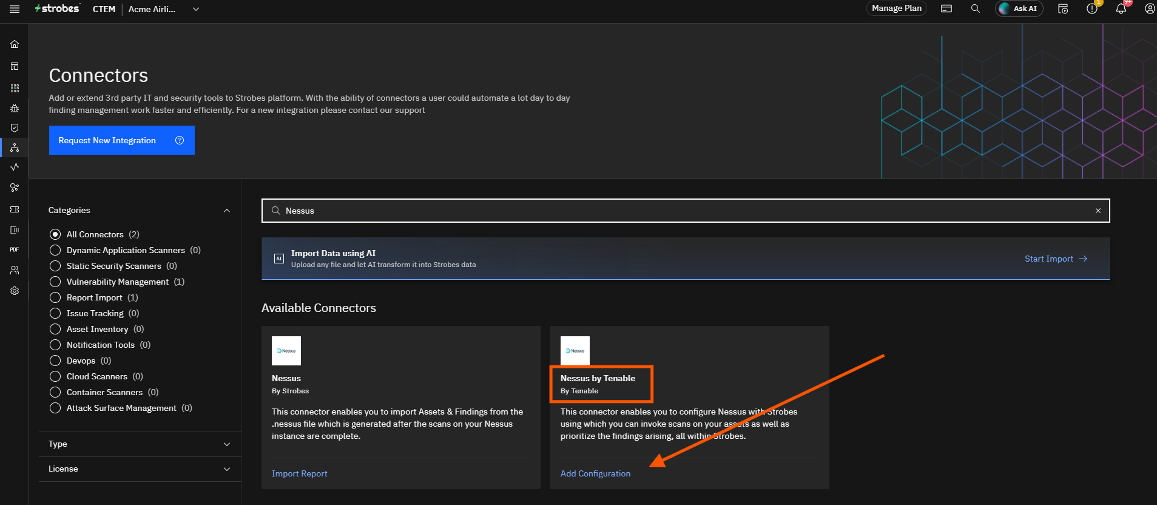Open the shield checkmark sidebar icon
This screenshot has width=1157, height=505.
point(15,128)
